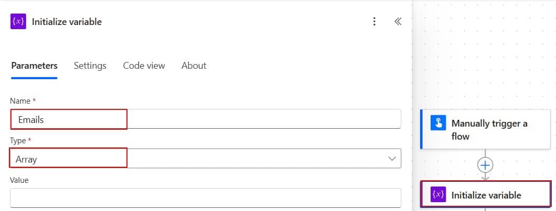Click the Name field containing Emails
Viewport: 556px width, 211px height.
[x=205, y=119]
